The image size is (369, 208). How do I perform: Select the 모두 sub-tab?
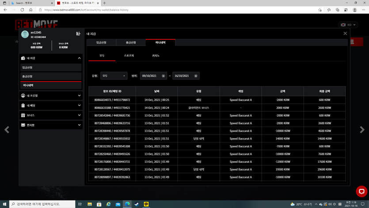[x=102, y=56]
